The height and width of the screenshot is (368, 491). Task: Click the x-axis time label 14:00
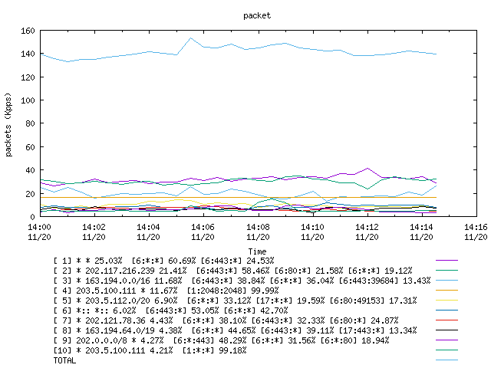[39, 227]
